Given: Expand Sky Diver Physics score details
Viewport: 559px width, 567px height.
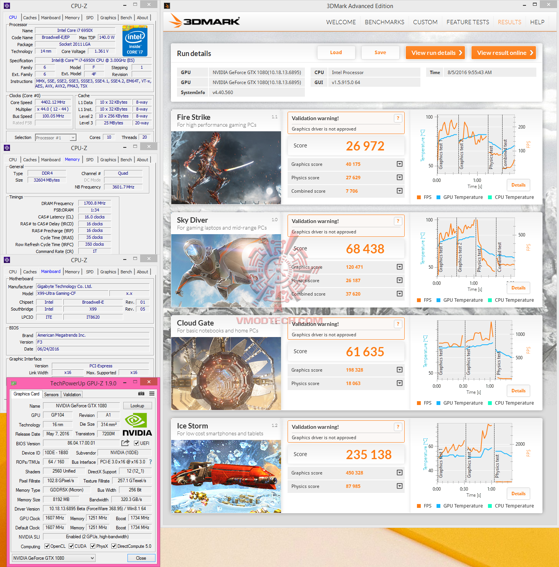Looking at the screenshot, I should point(400,280).
